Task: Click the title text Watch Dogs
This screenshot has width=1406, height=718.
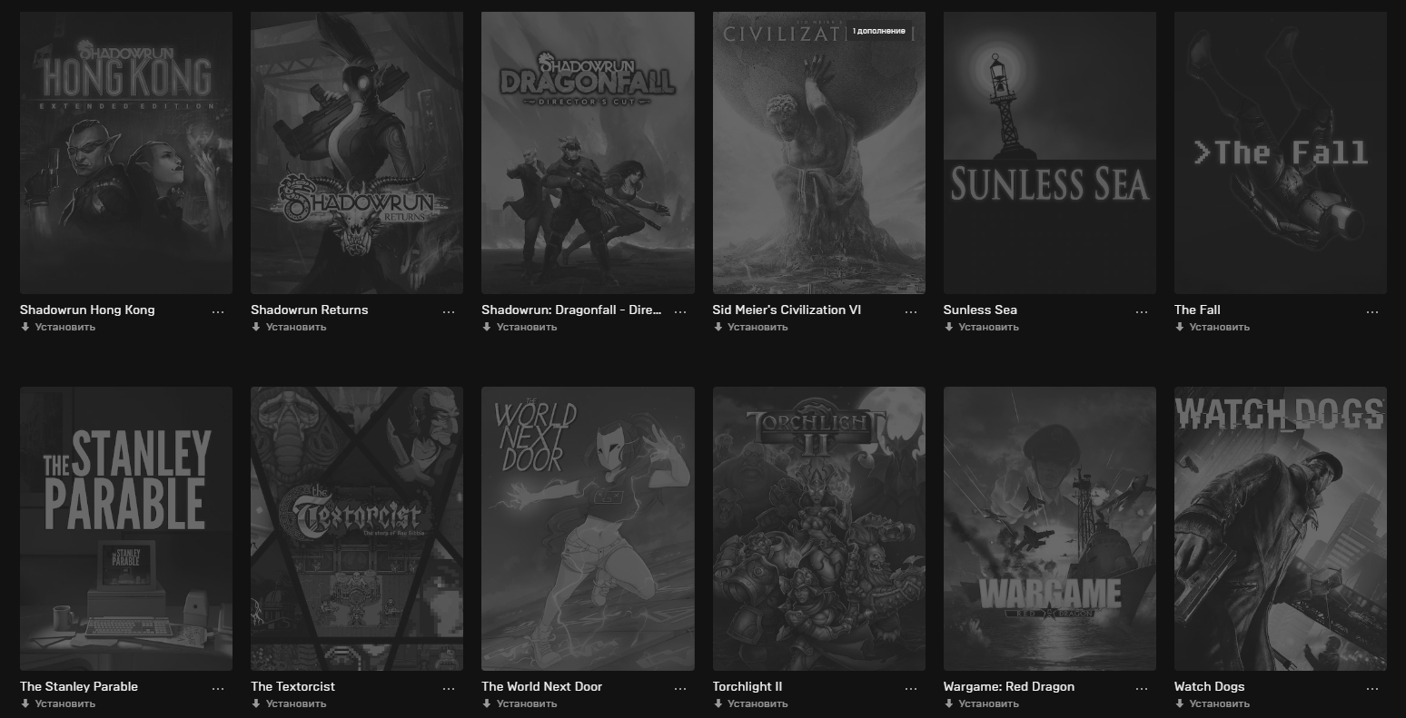Action: [x=1210, y=686]
